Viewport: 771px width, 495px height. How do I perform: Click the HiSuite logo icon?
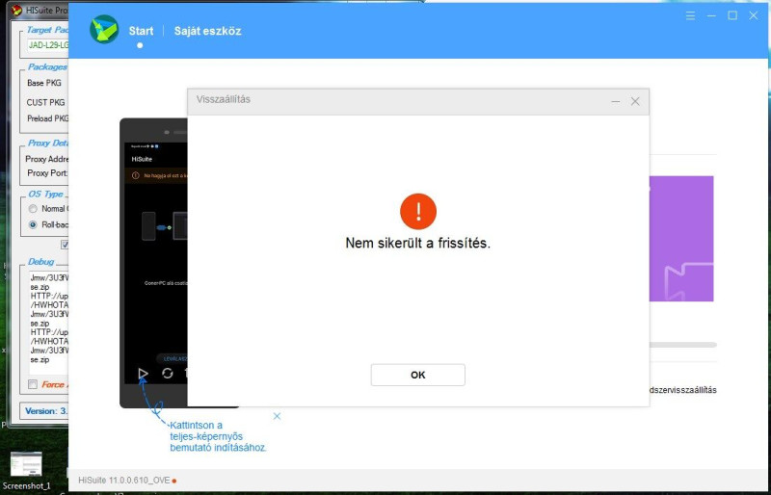[x=104, y=30]
